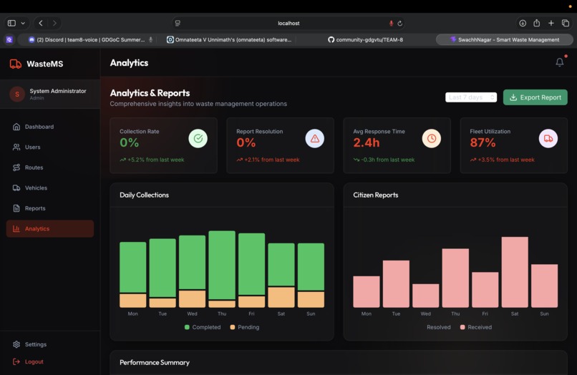Click the Collection Rate checkmark icon
Screen dimensions: 577x375
tap(198, 138)
